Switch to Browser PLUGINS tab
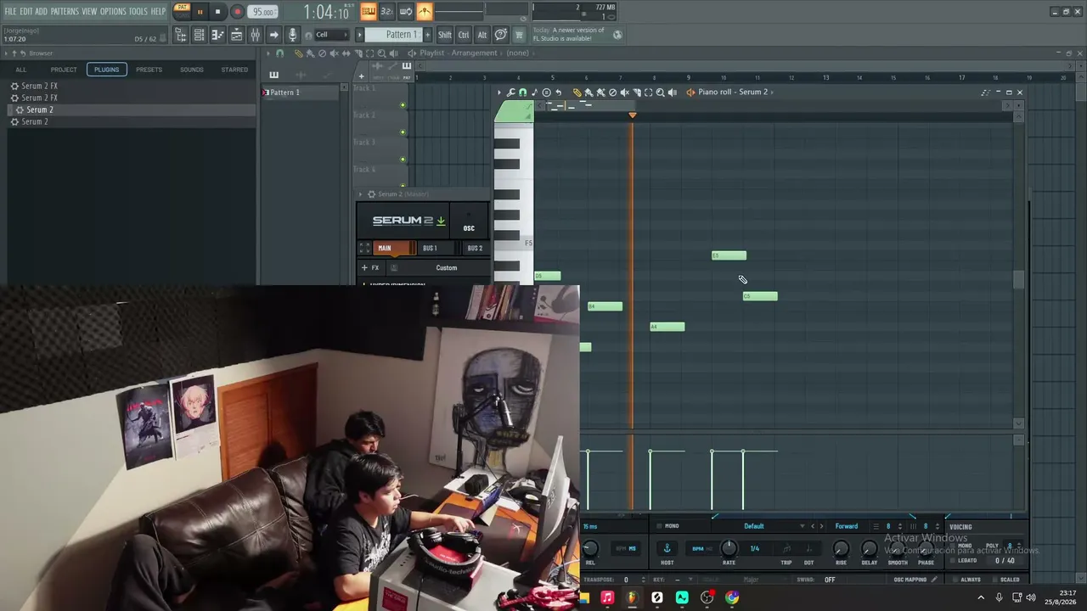 (x=107, y=70)
